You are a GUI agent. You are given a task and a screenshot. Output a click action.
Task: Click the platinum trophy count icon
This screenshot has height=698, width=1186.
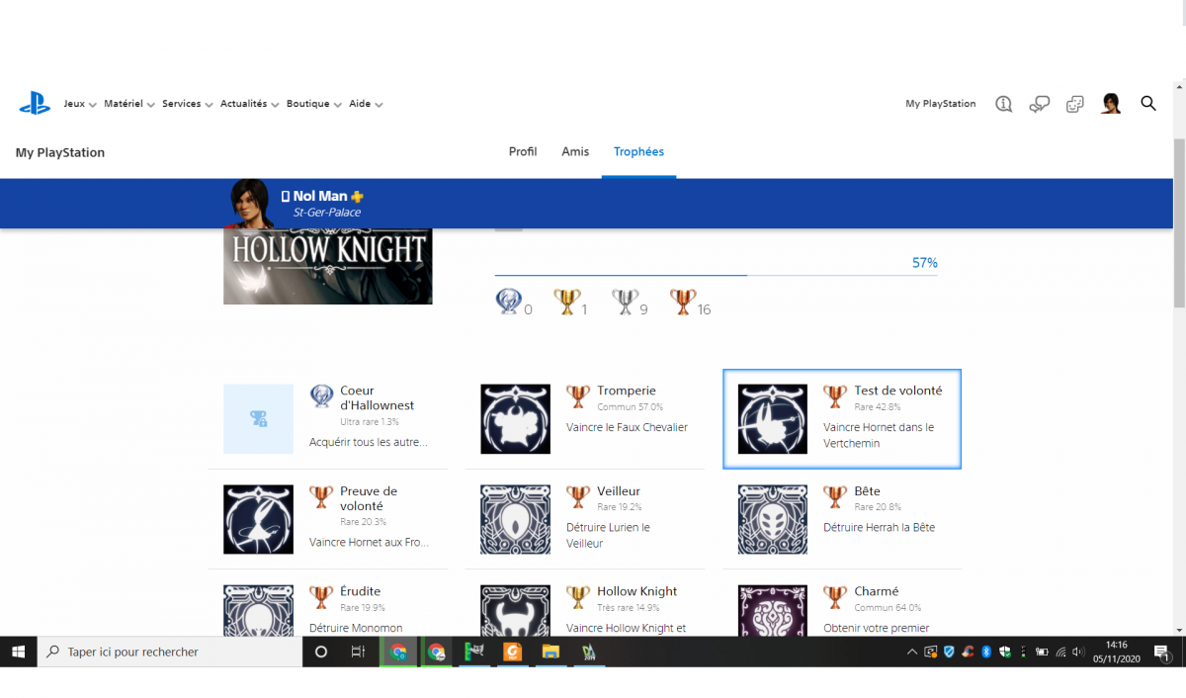click(507, 302)
